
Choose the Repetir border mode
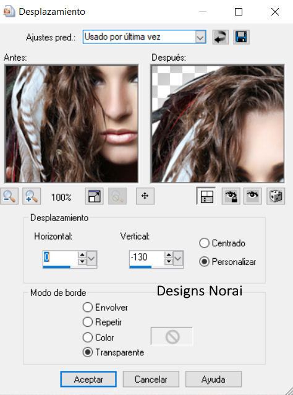click(88, 322)
